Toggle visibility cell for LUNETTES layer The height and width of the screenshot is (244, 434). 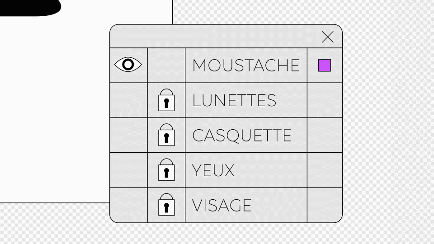pyautogui.click(x=129, y=100)
